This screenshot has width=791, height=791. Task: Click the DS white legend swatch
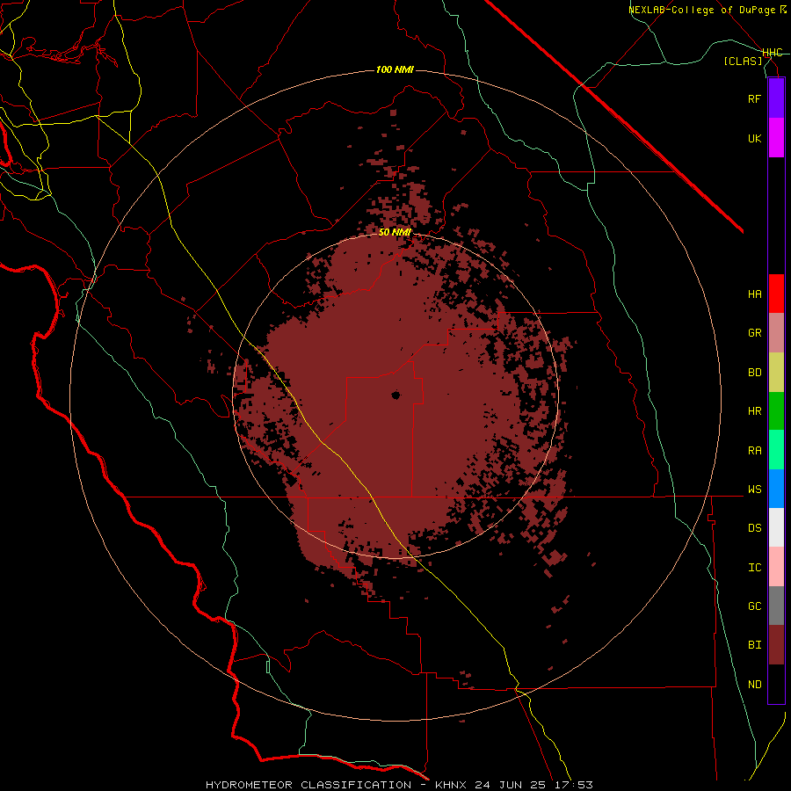[x=776, y=527]
